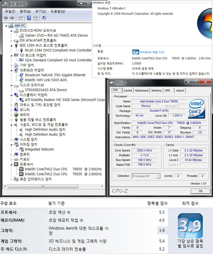
Task: Click the blue Help icon in Device Manager toolbar
Action: pyautogui.click(x=29, y=18)
